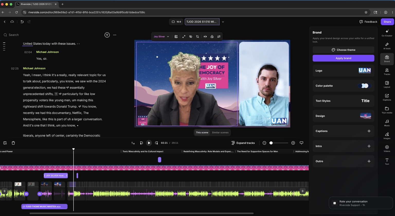Viewport: 395px width, 216px height.
Task: Skip backward in the timeline
Action: 141,143
